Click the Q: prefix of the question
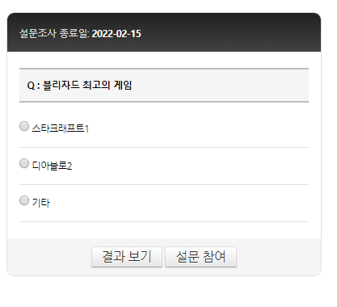Screen dimensions: 337x307 [33, 86]
